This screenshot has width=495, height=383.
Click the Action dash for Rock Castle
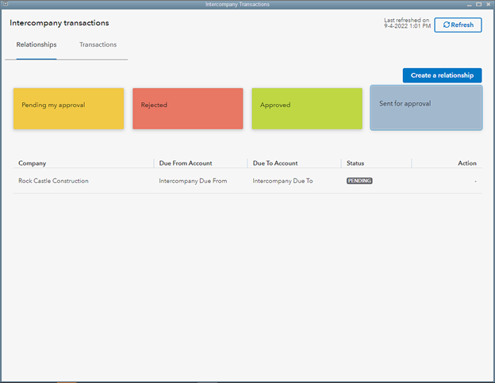pos(474,181)
